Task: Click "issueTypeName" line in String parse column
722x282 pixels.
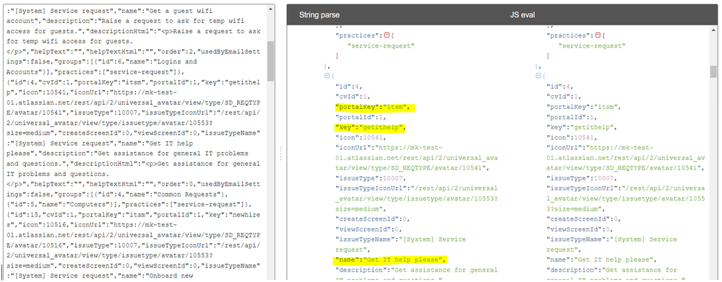Action: coord(400,244)
